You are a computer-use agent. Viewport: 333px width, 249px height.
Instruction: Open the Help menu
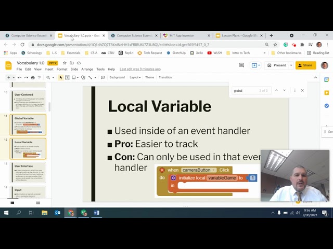[x=111, y=69]
